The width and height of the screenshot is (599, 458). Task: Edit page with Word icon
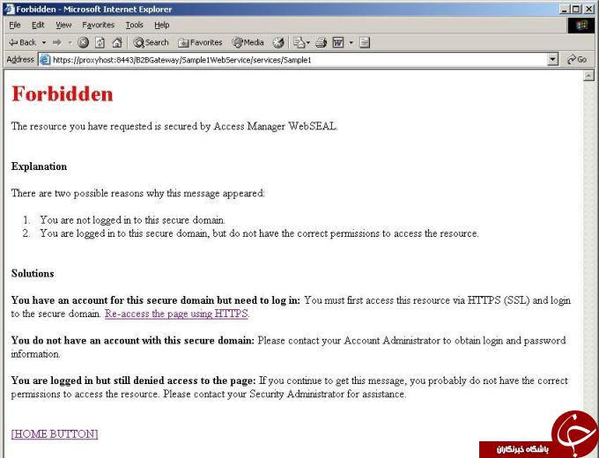click(x=338, y=42)
